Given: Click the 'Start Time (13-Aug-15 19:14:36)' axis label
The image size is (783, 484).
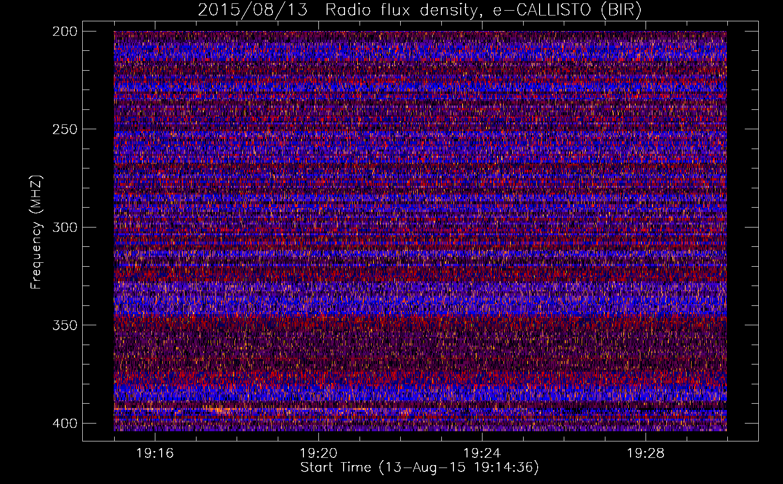Looking at the screenshot, I should [420, 468].
